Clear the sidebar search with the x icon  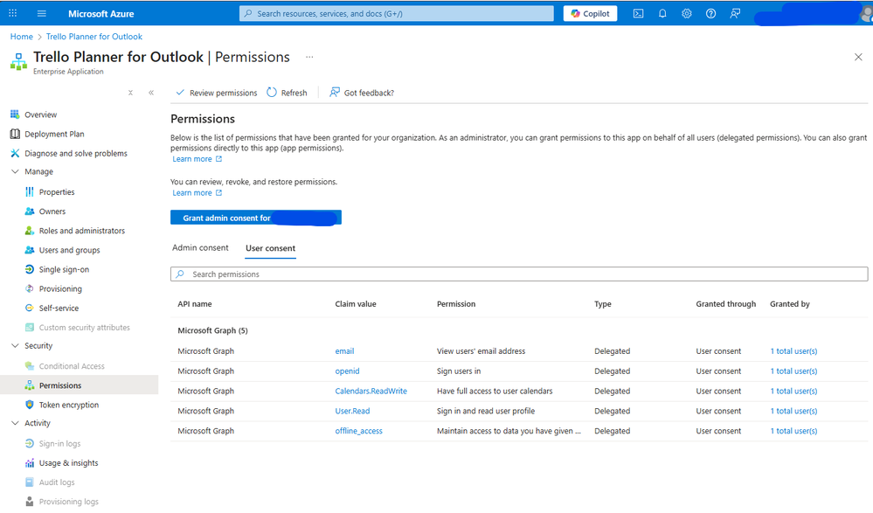[x=130, y=93]
